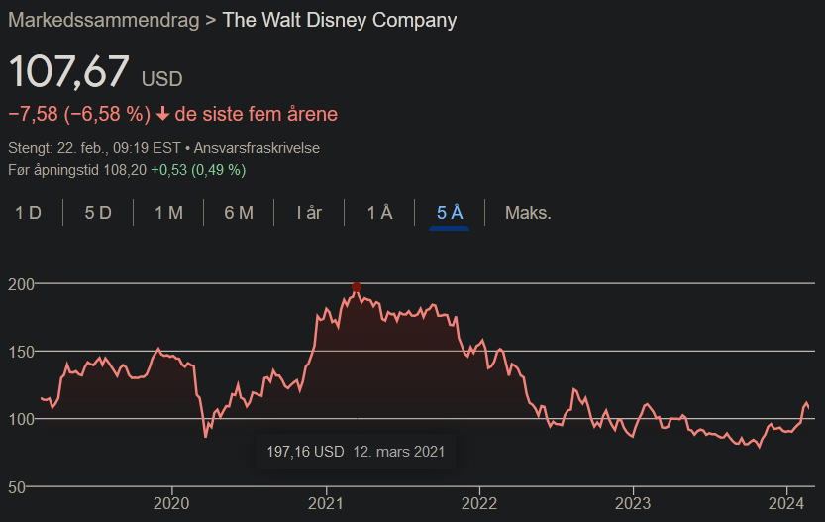Click the 107,67 price figure
This screenshot has height=522, width=825.
(x=69, y=71)
